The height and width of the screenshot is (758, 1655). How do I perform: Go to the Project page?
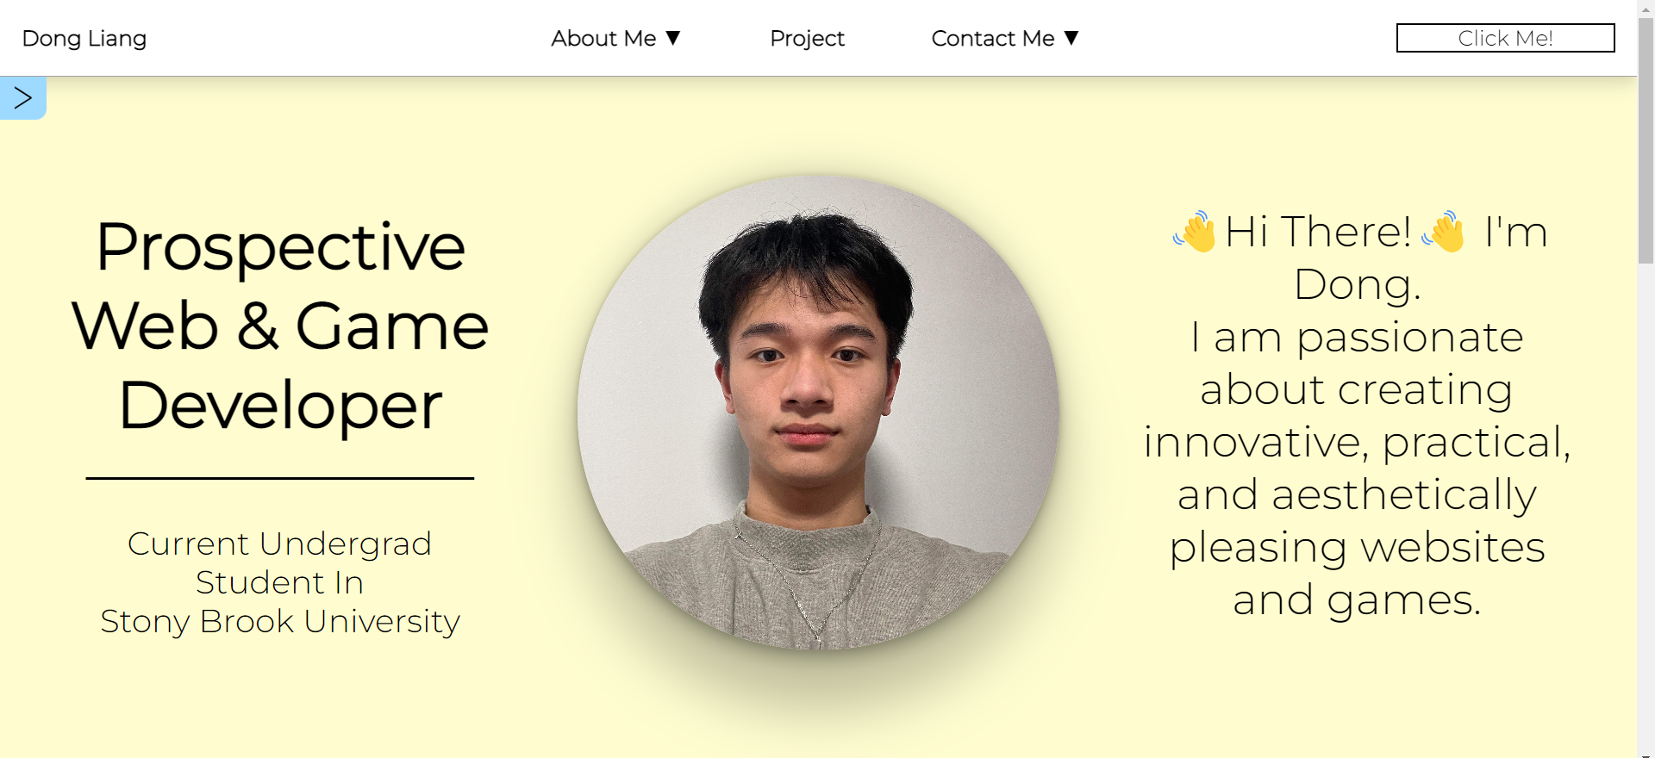(x=807, y=39)
